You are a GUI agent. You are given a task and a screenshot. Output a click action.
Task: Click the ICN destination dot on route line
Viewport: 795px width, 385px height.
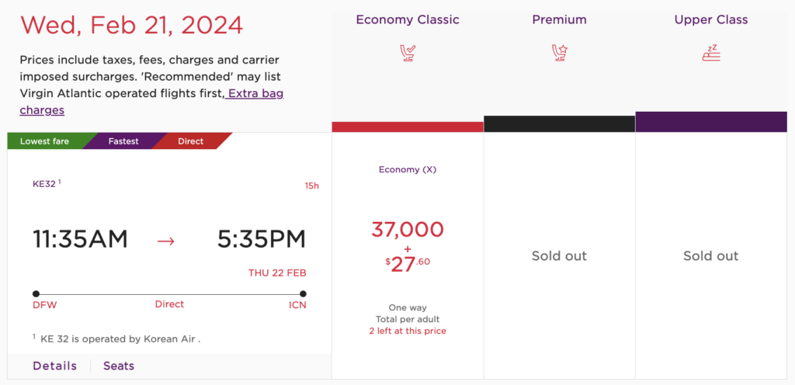303,294
